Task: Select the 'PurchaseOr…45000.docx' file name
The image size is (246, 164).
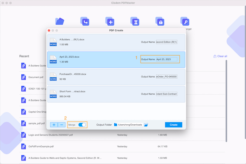Action: 73,74
